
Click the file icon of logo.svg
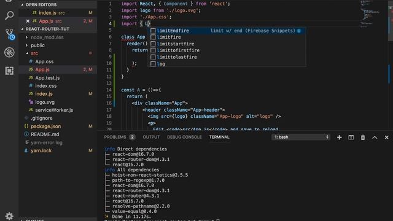pyautogui.click(x=31, y=102)
